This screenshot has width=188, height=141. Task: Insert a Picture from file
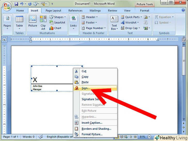coord(33,21)
